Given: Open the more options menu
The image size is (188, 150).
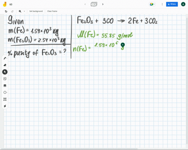Looking at the screenshot, I should [162, 4].
